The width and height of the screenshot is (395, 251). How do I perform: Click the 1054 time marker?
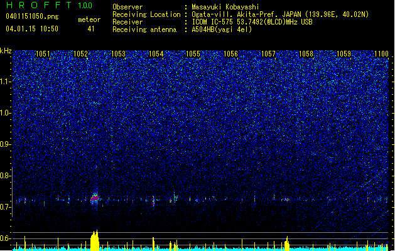click(156, 54)
